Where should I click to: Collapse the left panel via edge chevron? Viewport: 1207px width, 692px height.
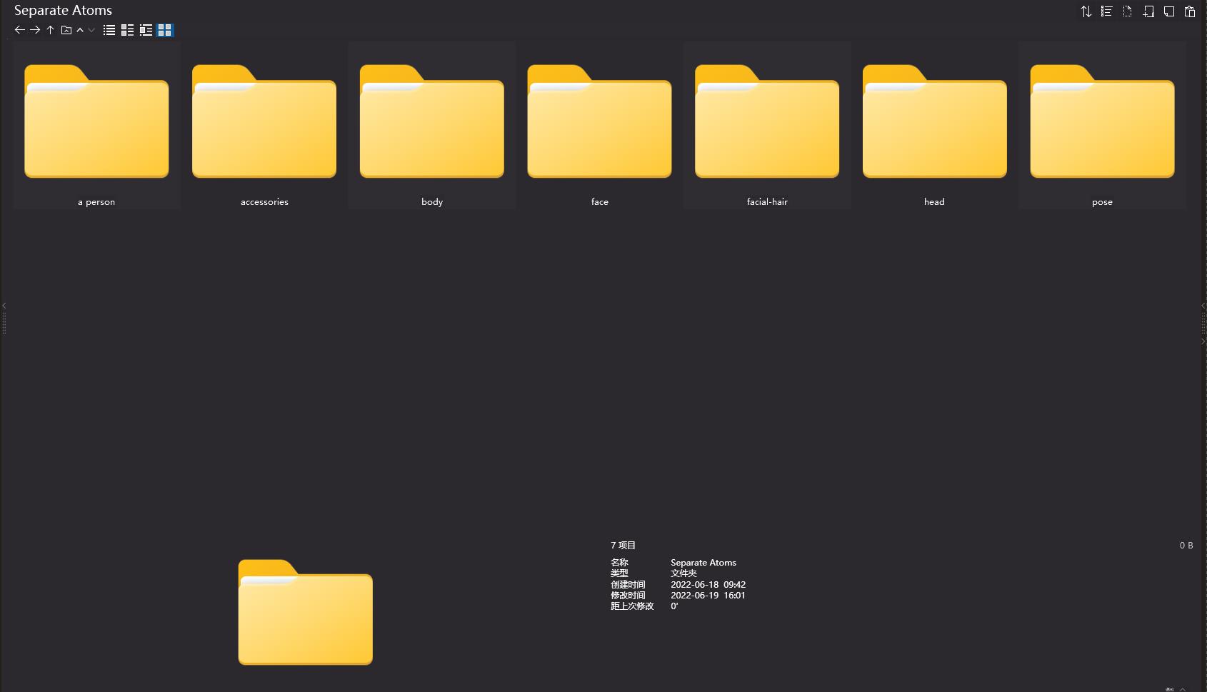pyautogui.click(x=4, y=306)
